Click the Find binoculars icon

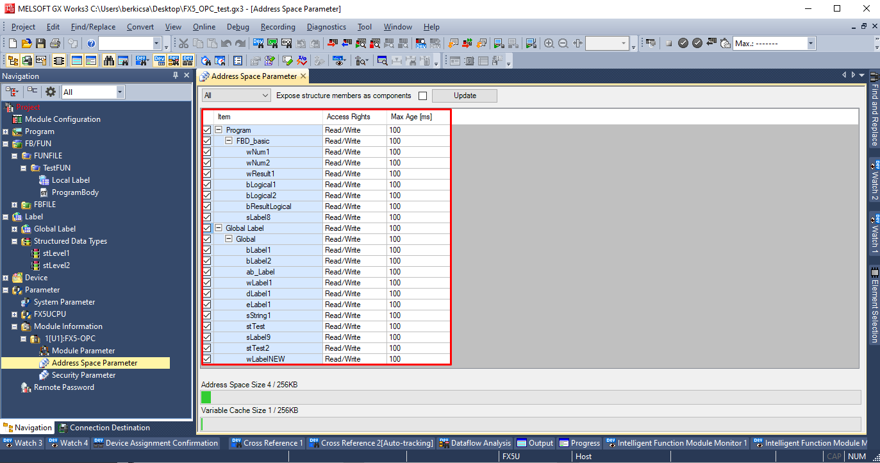point(108,60)
